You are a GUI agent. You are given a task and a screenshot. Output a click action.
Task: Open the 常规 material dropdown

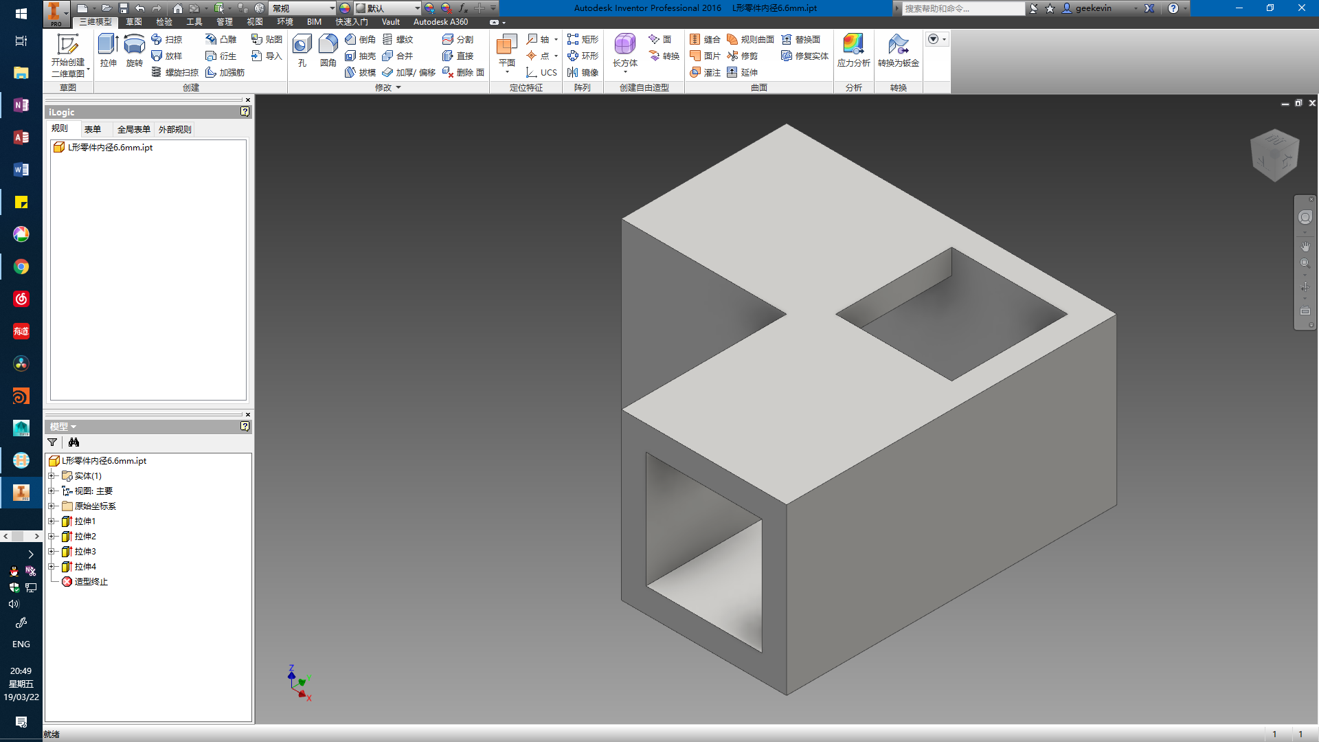click(x=332, y=8)
